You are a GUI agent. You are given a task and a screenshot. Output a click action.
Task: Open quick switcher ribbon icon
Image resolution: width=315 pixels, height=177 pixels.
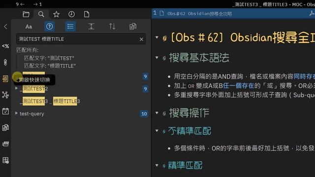point(5,79)
